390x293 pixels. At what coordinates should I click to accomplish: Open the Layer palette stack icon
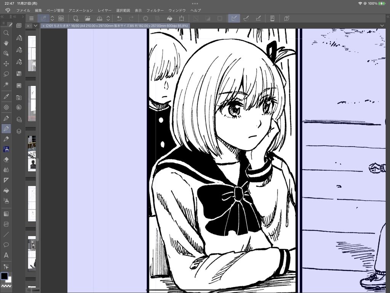point(19,131)
